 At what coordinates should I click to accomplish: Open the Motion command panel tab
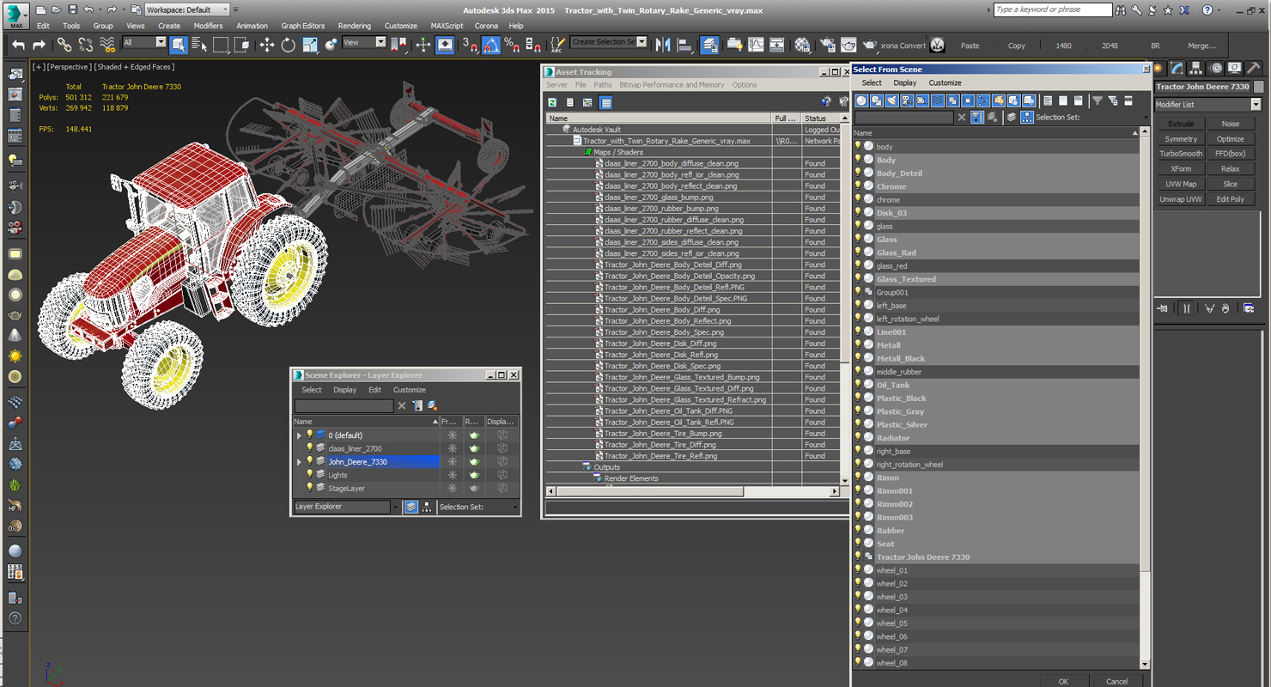1215,69
